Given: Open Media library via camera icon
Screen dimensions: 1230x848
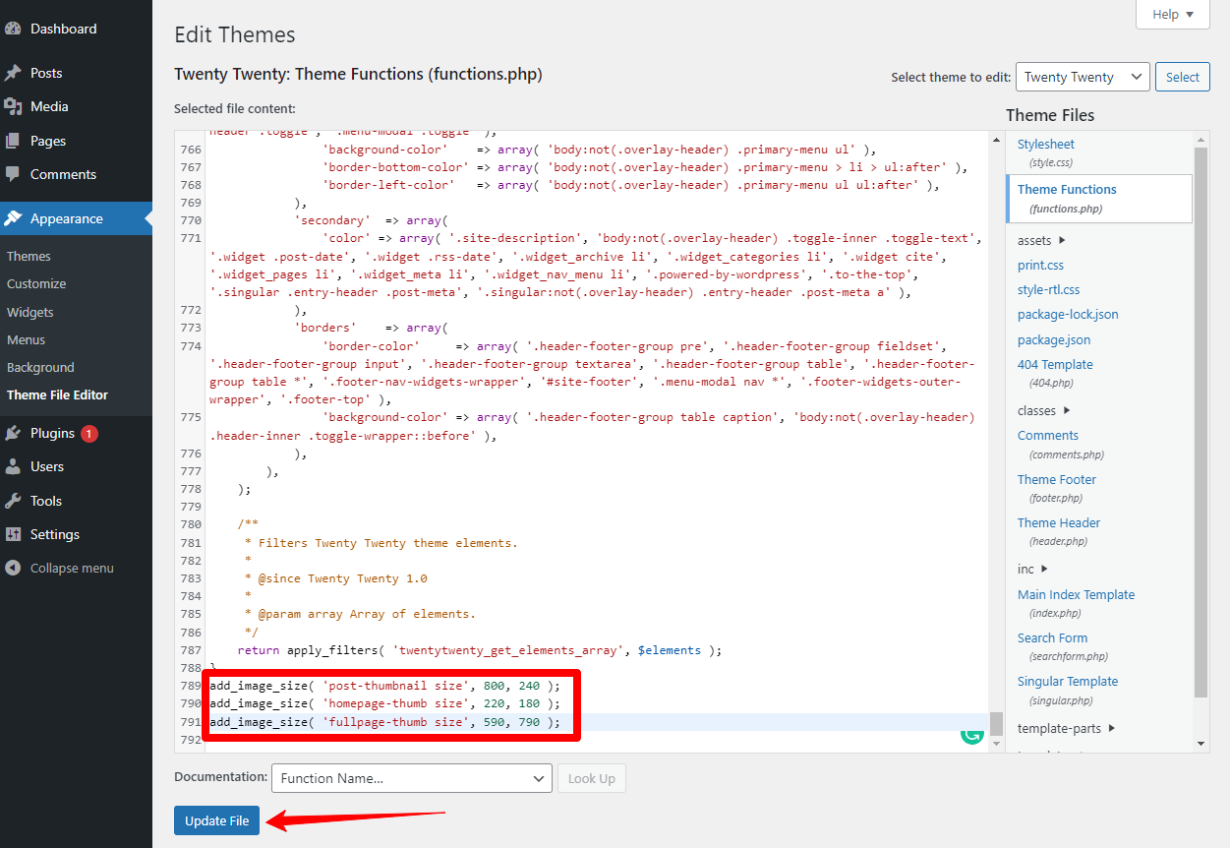Looking at the screenshot, I should 17,106.
